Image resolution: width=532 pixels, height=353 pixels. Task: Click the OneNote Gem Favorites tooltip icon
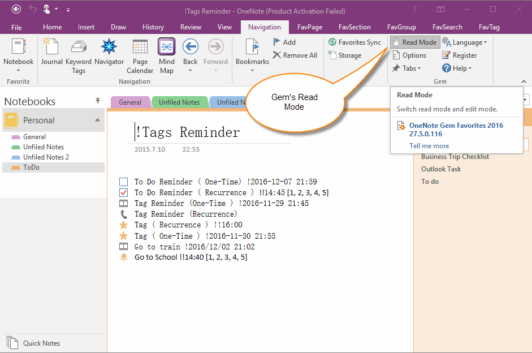point(401,126)
